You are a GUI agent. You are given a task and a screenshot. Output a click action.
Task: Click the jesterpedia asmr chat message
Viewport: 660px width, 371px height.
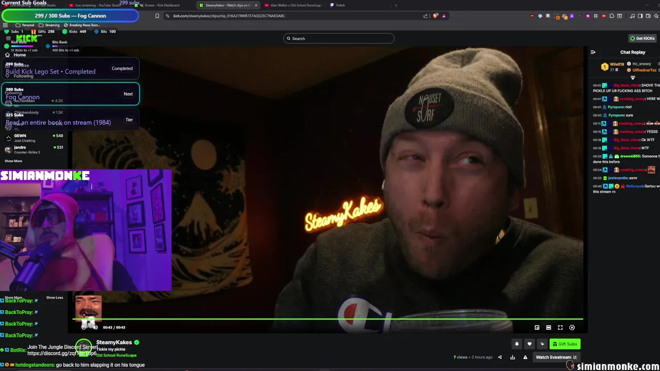615,178
